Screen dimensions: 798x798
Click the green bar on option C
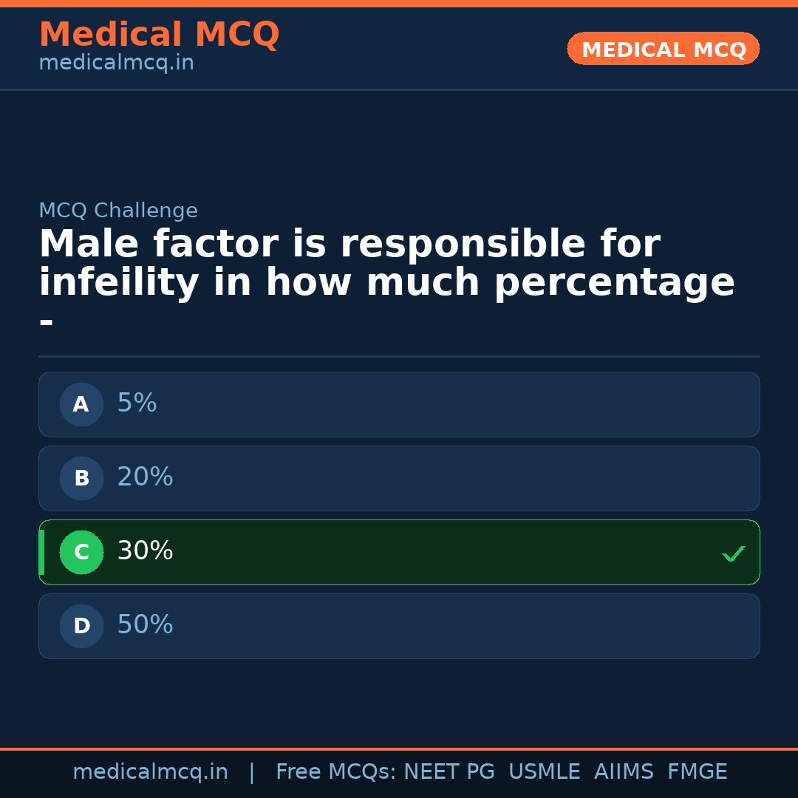(41, 552)
